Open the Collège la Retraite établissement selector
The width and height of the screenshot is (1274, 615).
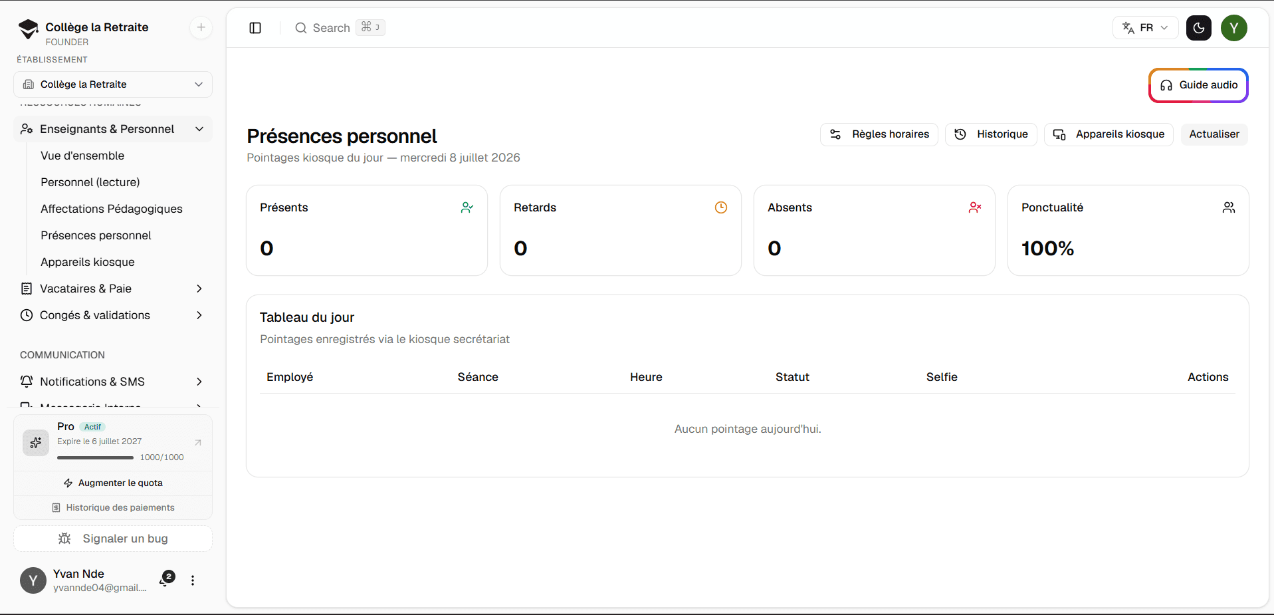(x=113, y=84)
